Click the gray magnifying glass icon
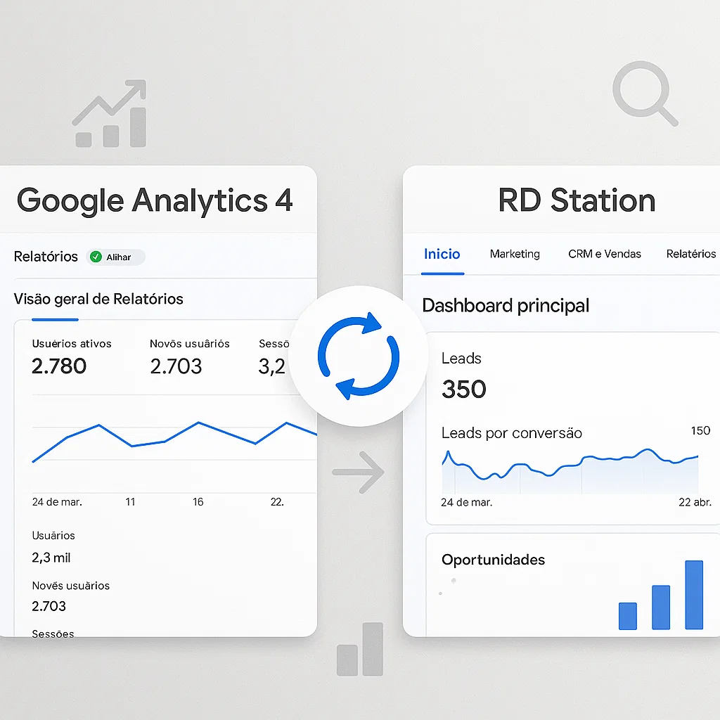Screen dimensions: 720x720 tap(645, 94)
